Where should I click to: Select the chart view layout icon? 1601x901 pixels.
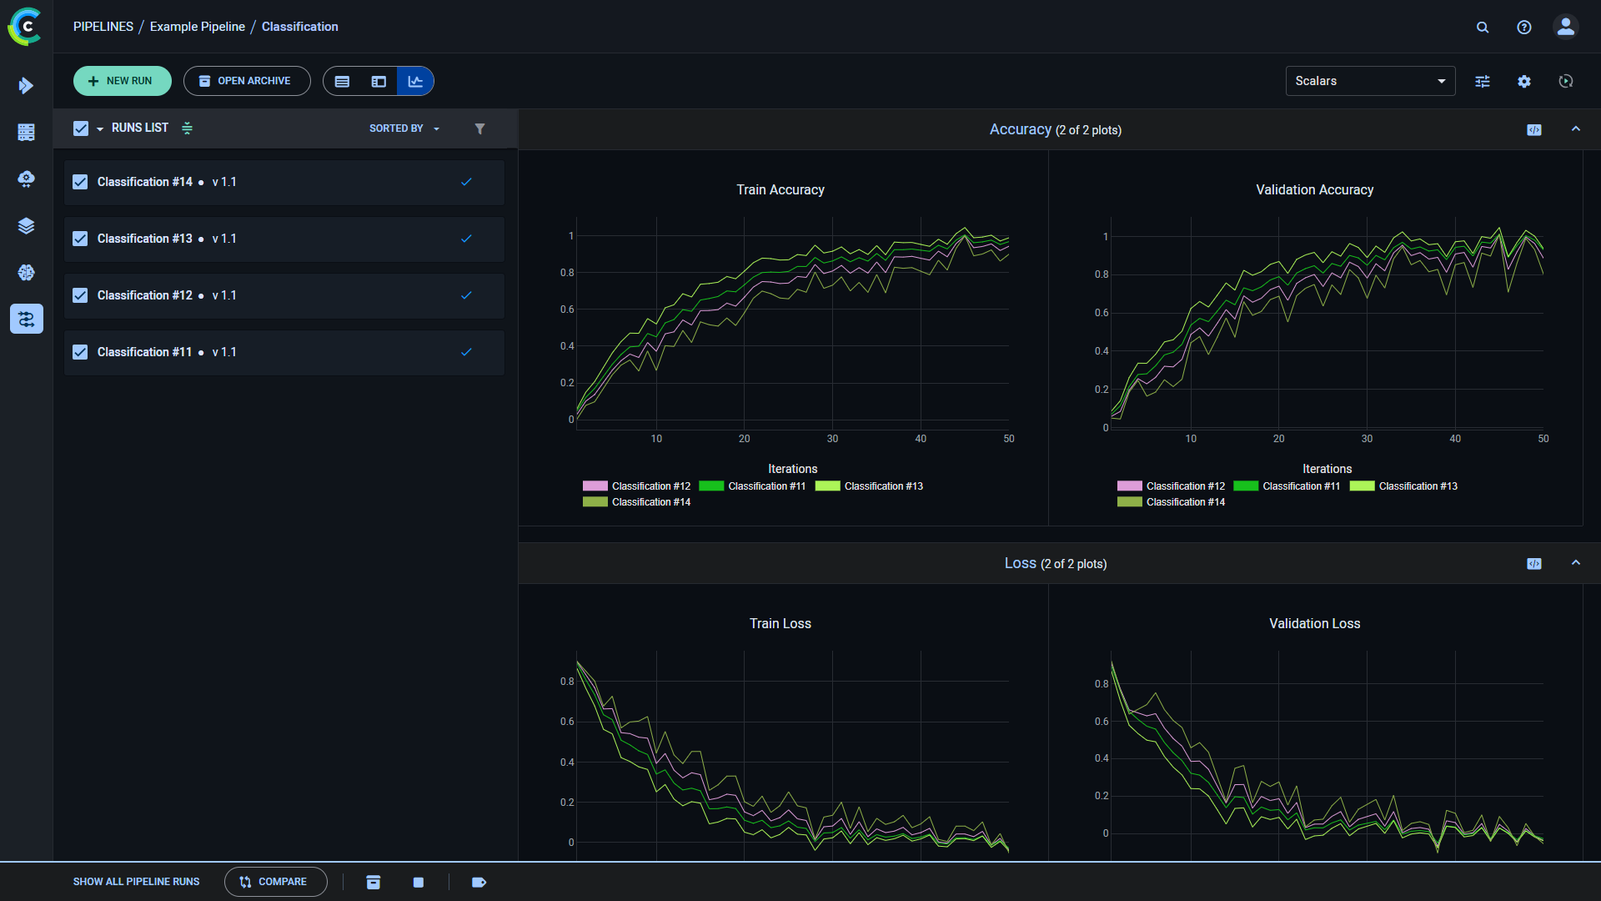pos(415,82)
